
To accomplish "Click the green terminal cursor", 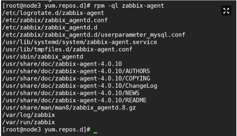I will (x=95, y=133).
